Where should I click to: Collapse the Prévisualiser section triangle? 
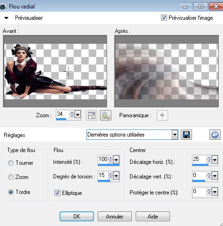pyautogui.click(x=6, y=18)
